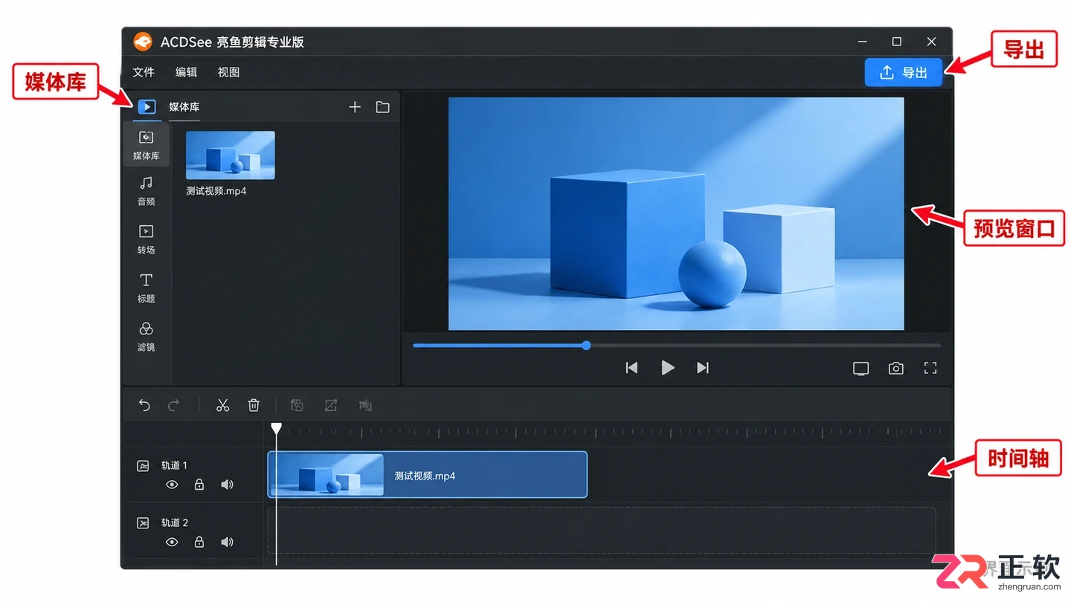1071x602 pixels.
Task: Open the 文件 menu
Action: pos(144,72)
